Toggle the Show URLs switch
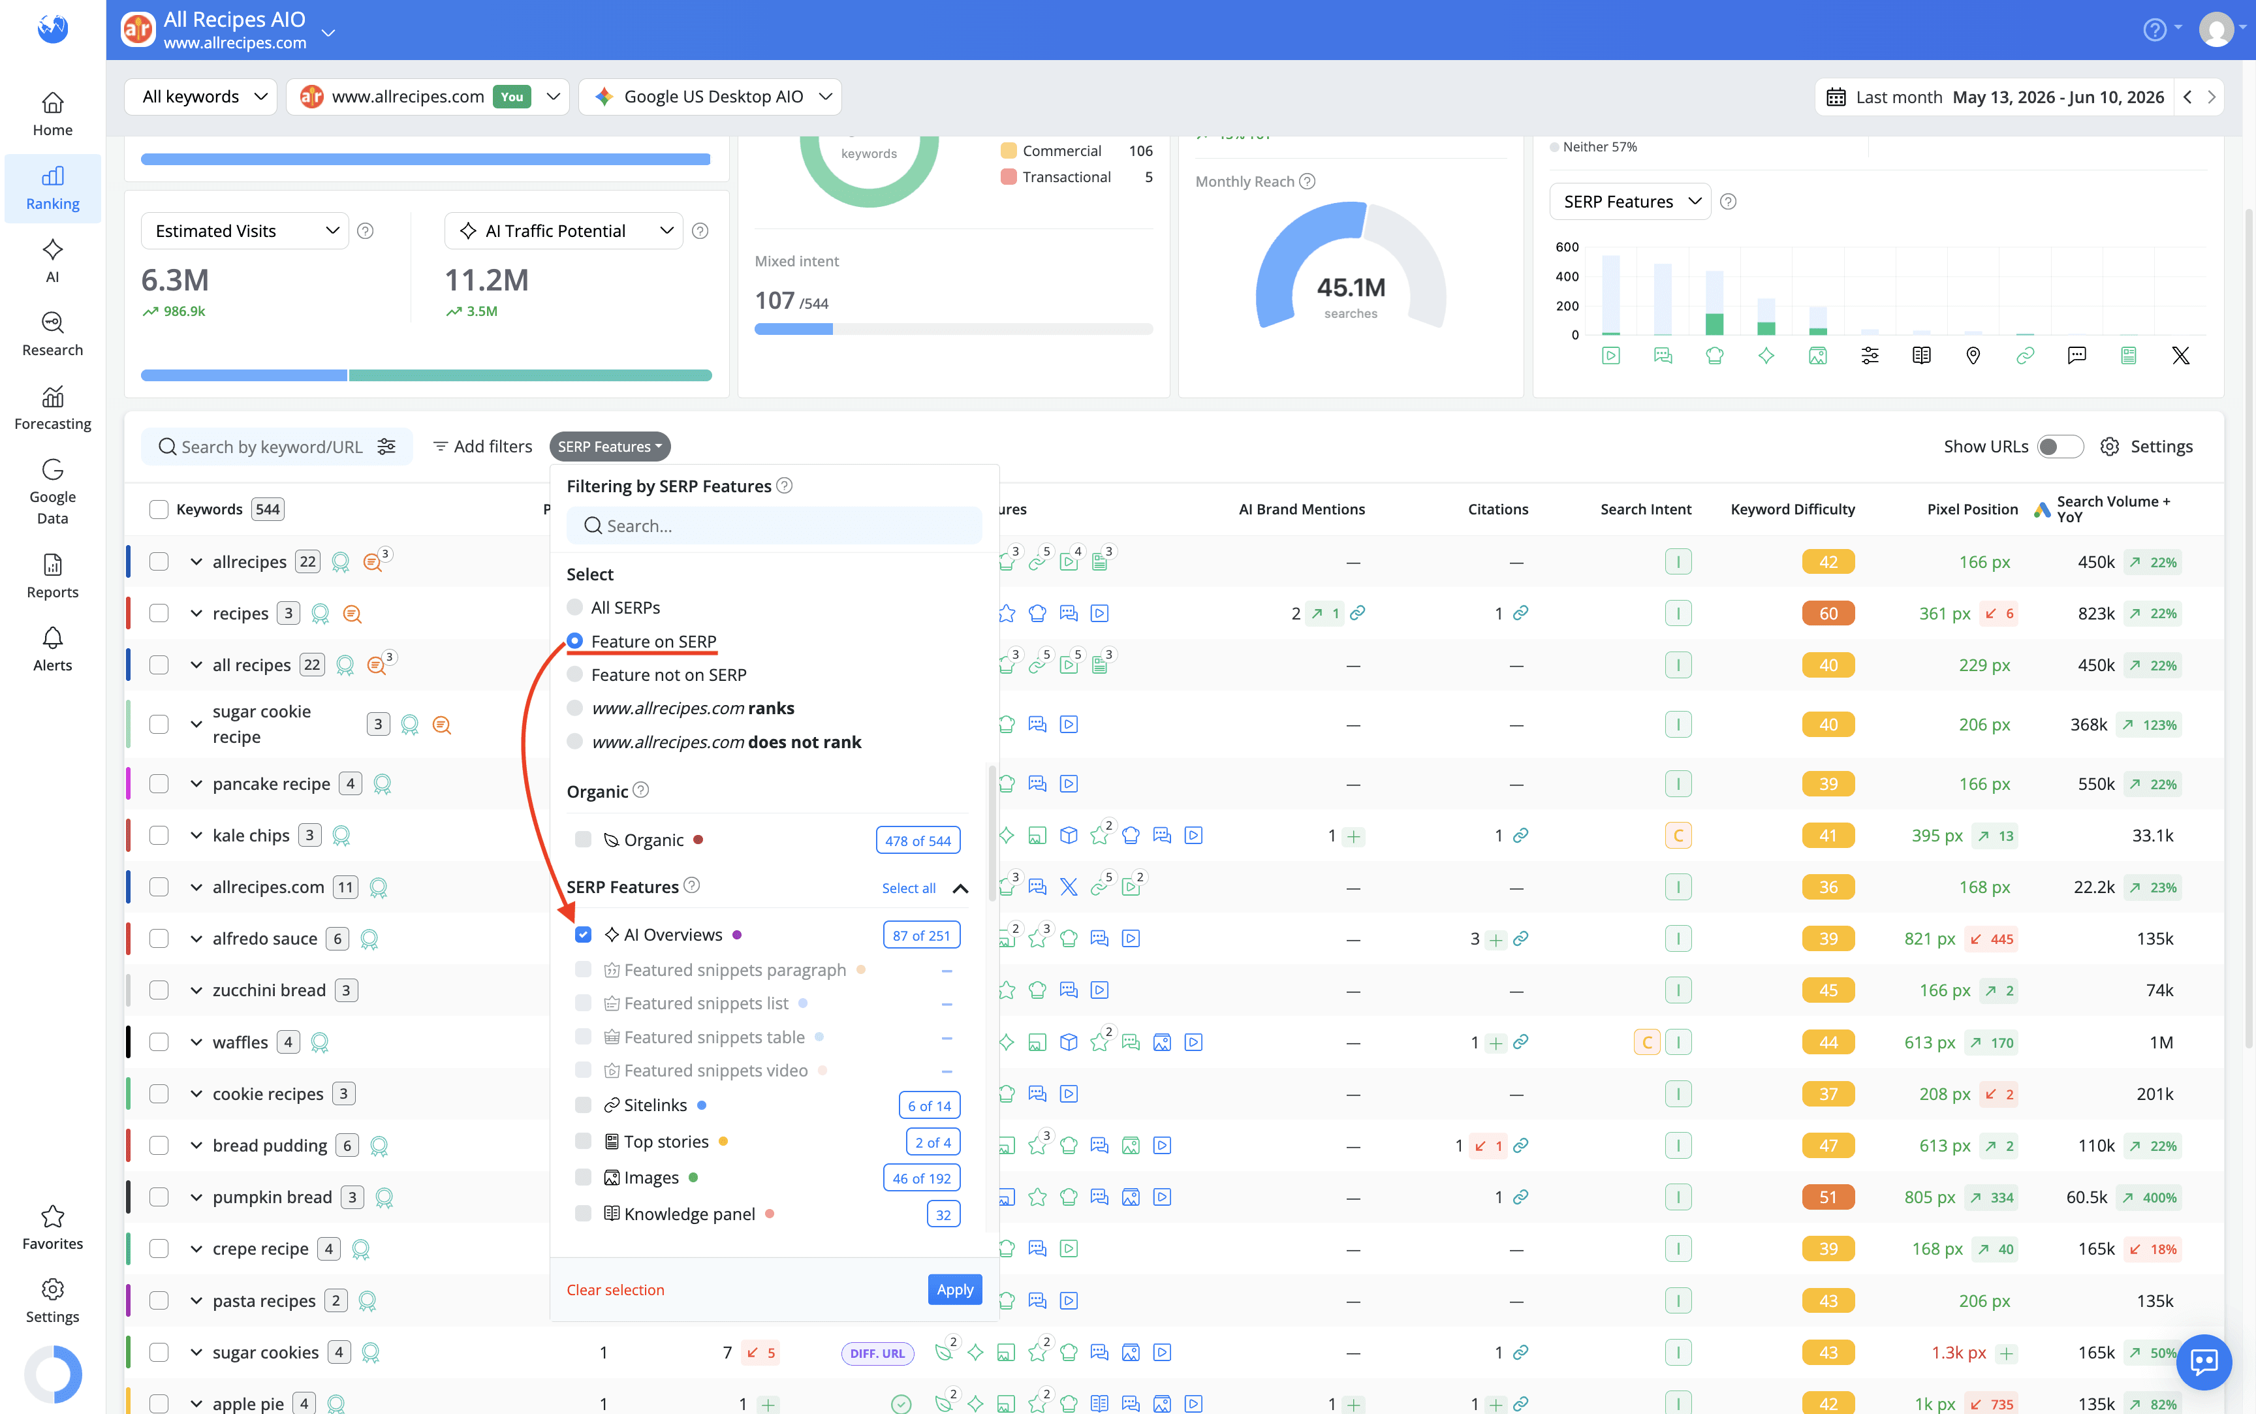Screen dimensions: 2256x1414 pyautogui.click(x=2060, y=446)
